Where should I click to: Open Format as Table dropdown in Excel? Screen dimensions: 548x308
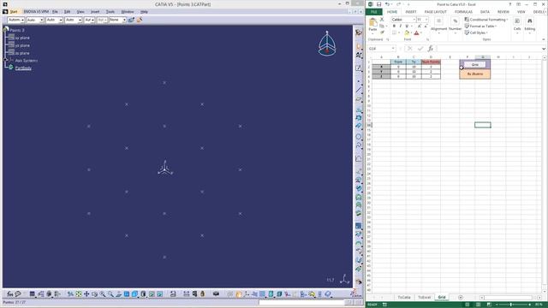point(481,27)
